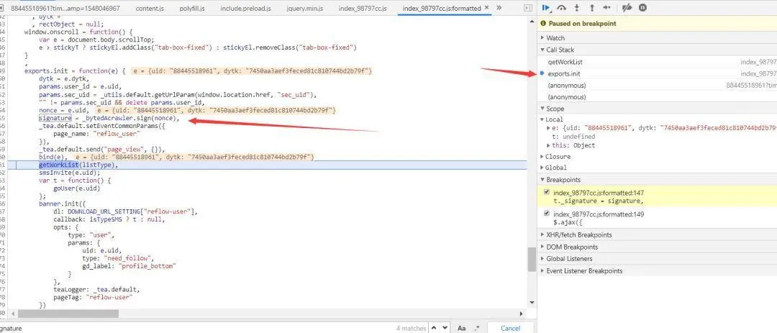Step into next function call
Viewport: 777px width, 333px height.
(x=576, y=8)
